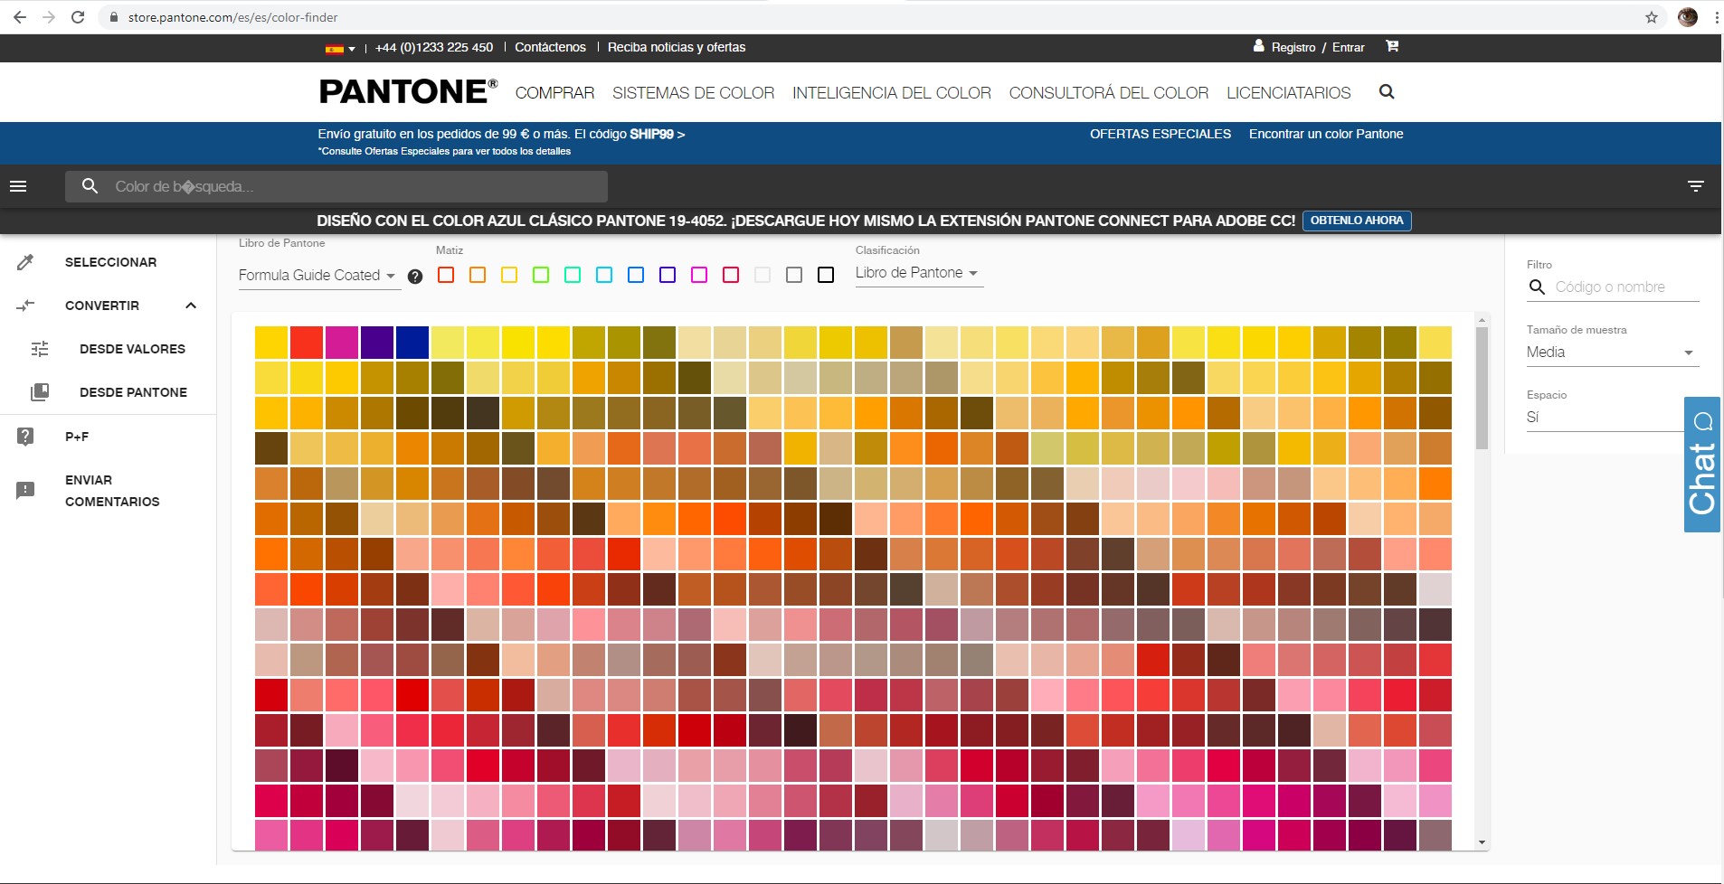The width and height of the screenshot is (1724, 884).
Task: Click the OBTENLO AHORA button
Action: pos(1356,220)
